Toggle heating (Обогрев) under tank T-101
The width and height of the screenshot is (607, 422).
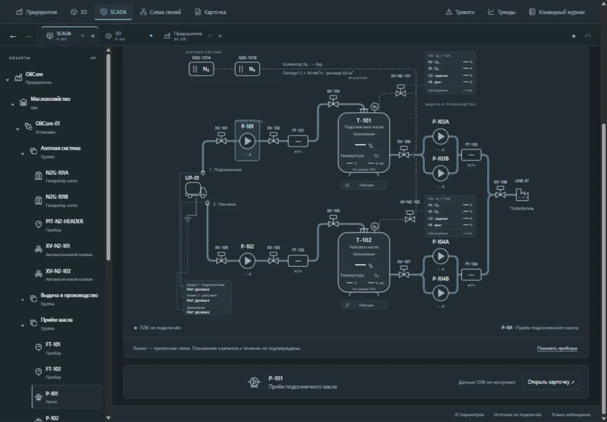[364, 185]
